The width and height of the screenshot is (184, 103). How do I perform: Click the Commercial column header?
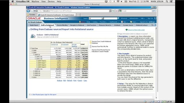54,45
